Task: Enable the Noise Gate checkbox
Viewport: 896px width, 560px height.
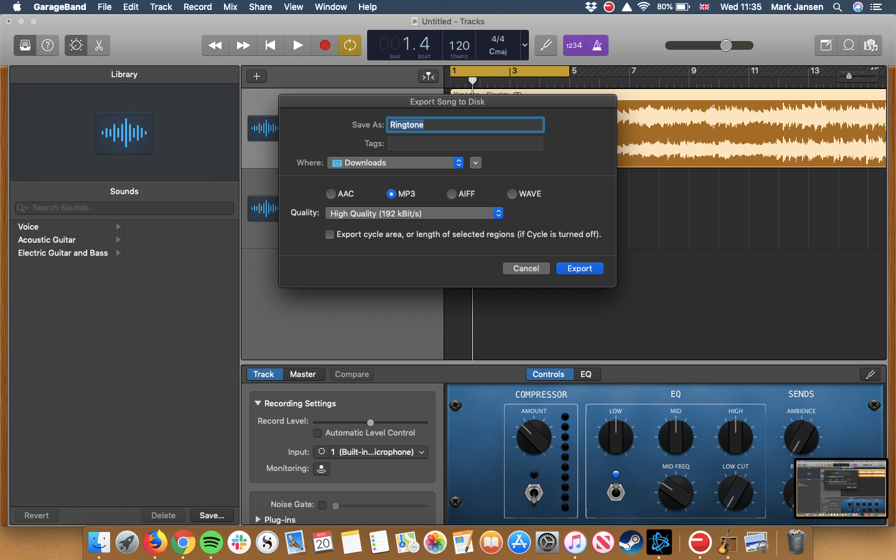Action: pos(322,505)
